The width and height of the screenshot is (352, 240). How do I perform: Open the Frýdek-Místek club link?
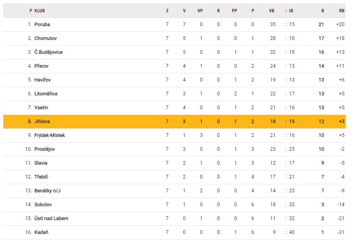[50, 135]
